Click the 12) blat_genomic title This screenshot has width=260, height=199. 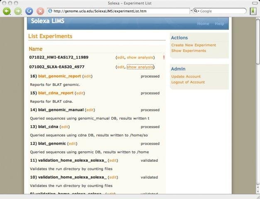click(x=48, y=143)
